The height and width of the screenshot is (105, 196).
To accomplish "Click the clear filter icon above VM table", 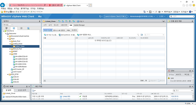I will point(138,35).
